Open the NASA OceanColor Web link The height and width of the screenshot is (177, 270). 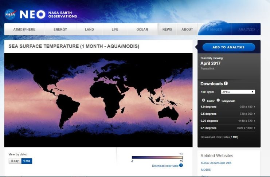click(216, 163)
